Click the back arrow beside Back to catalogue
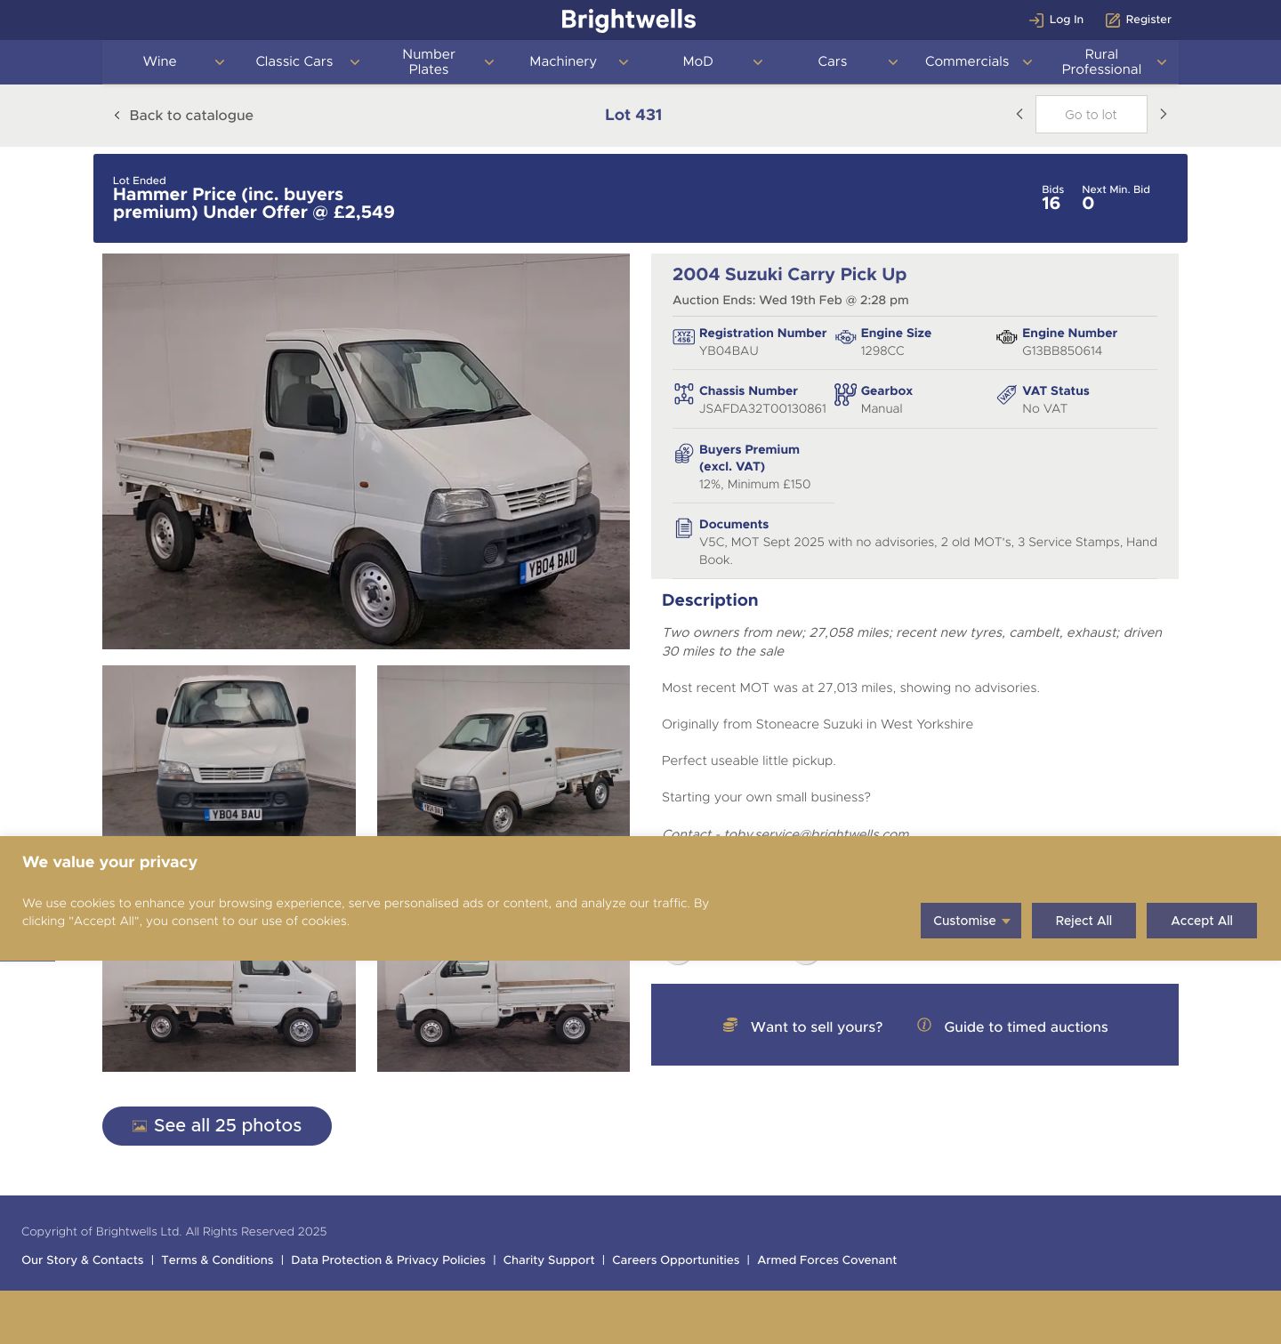 point(117,115)
